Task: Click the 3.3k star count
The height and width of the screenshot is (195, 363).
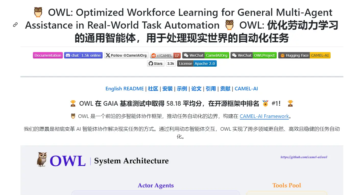Action: tap(171, 64)
